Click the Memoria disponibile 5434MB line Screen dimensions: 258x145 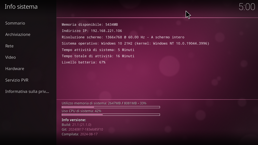pos(90,24)
